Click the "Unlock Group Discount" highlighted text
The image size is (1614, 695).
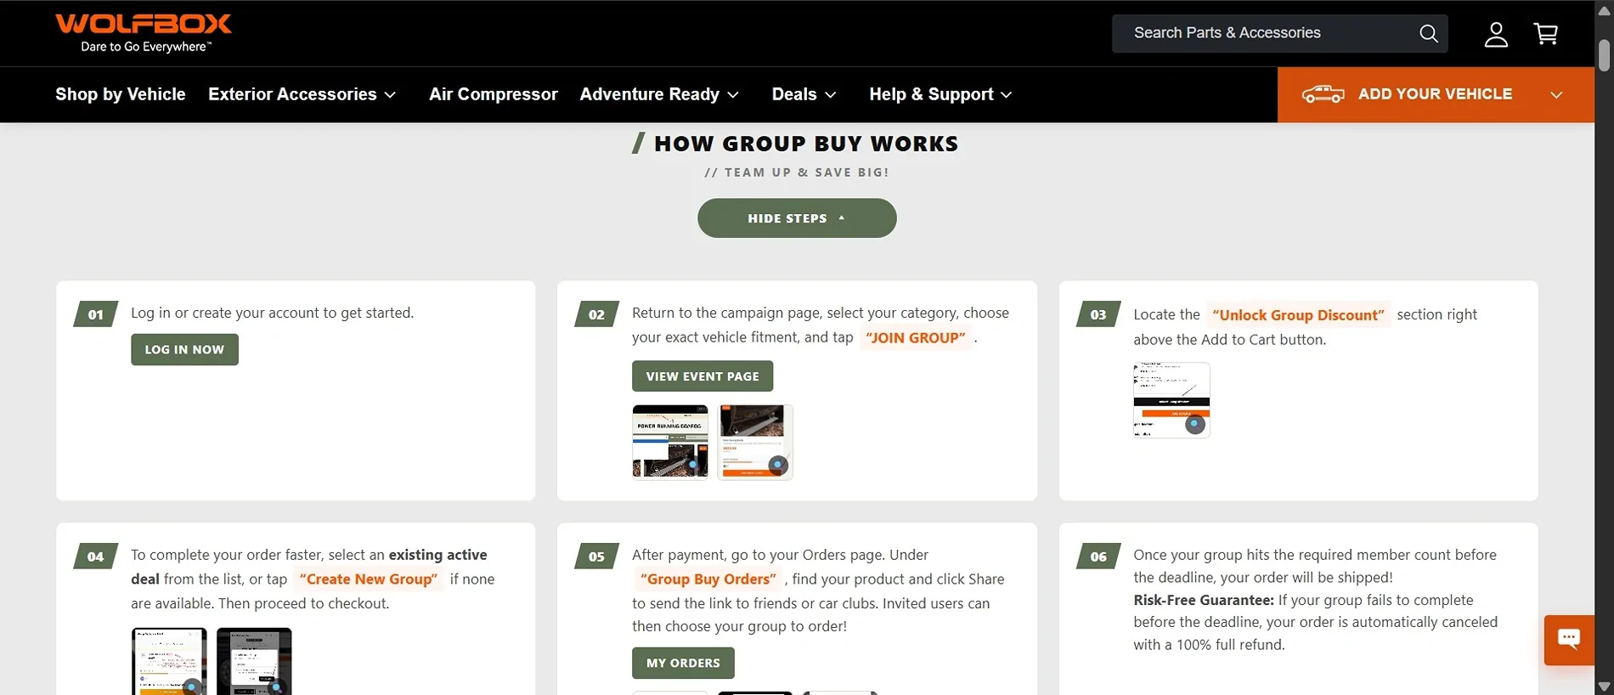click(1298, 315)
